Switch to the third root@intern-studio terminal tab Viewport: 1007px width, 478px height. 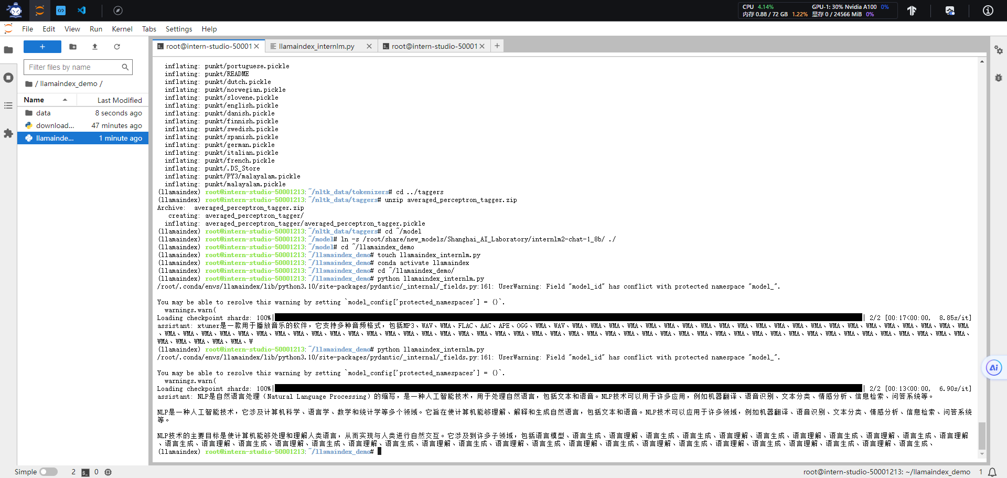point(434,46)
